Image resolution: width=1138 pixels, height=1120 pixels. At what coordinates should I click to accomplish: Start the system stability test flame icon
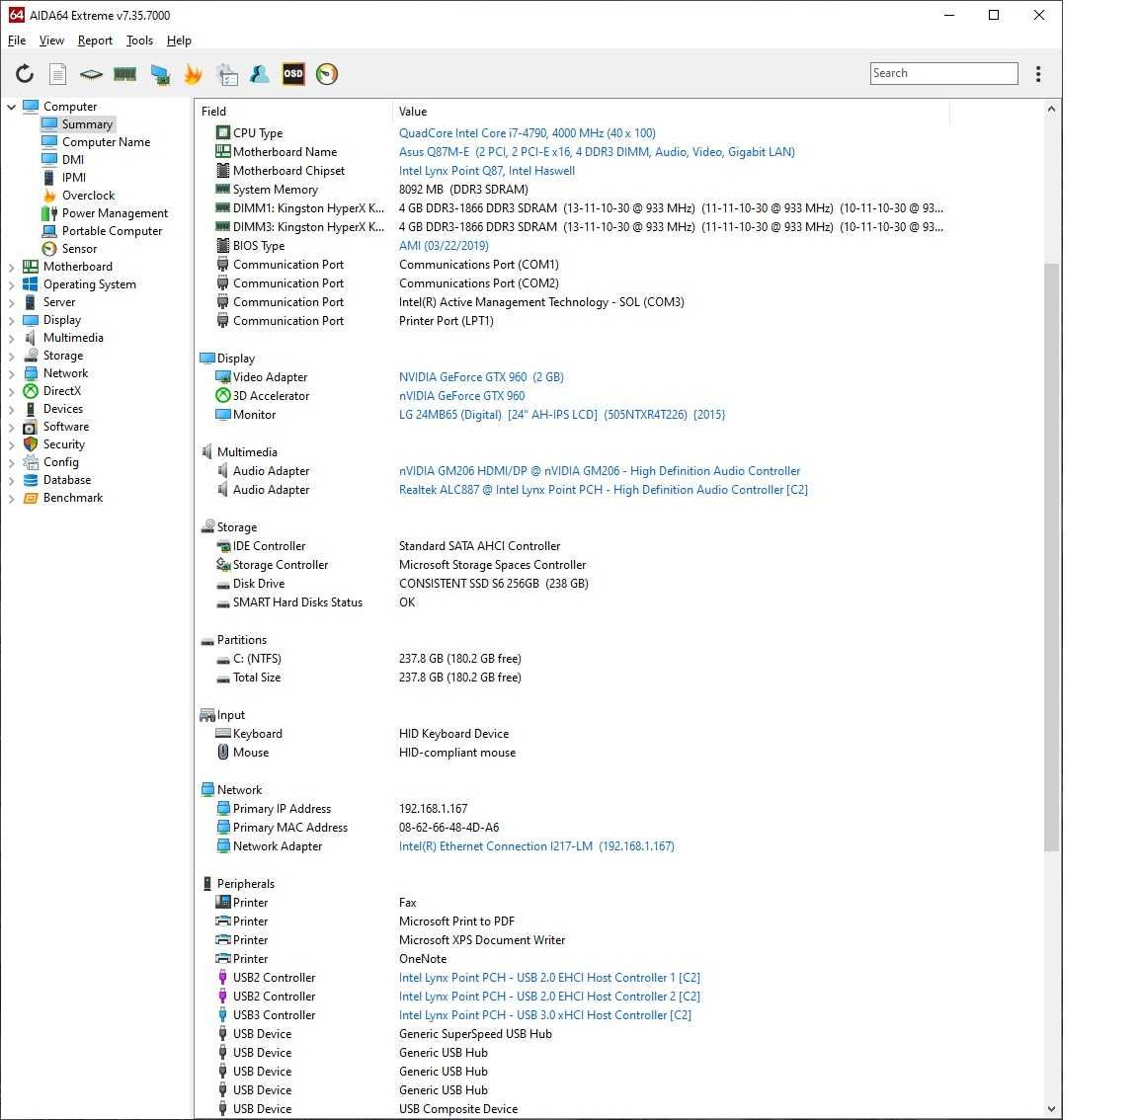click(x=193, y=74)
